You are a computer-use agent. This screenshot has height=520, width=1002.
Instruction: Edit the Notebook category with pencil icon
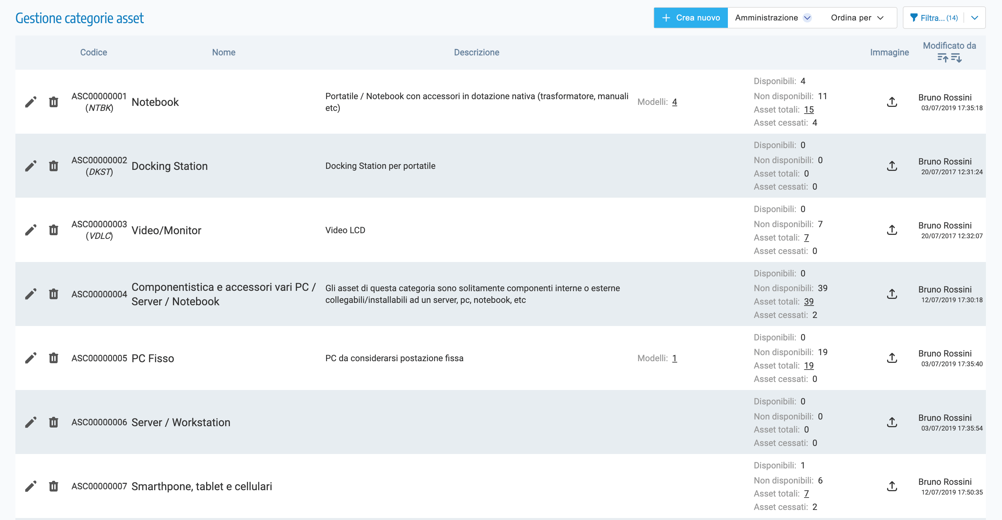click(31, 102)
